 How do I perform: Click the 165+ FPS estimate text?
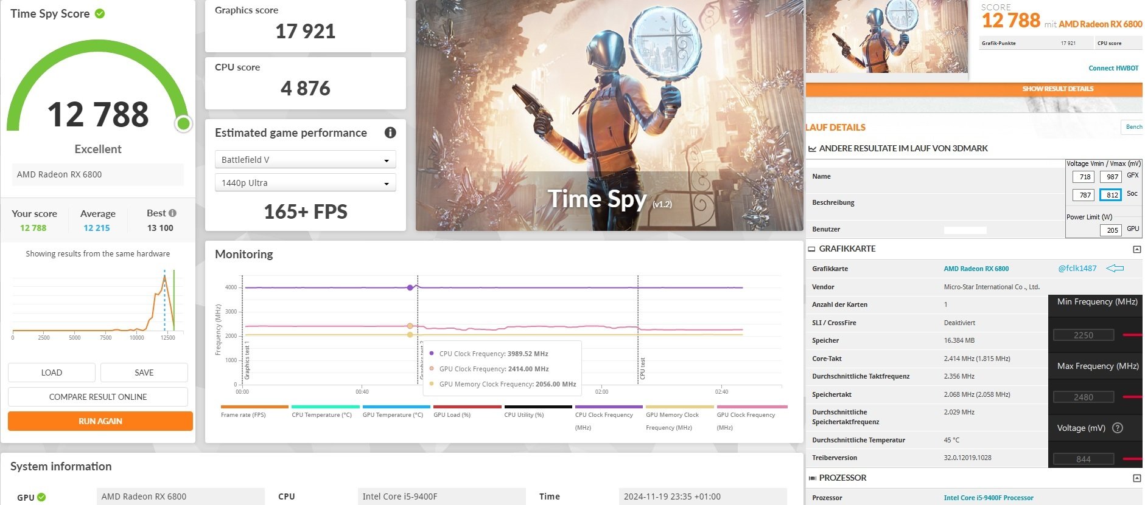(306, 211)
